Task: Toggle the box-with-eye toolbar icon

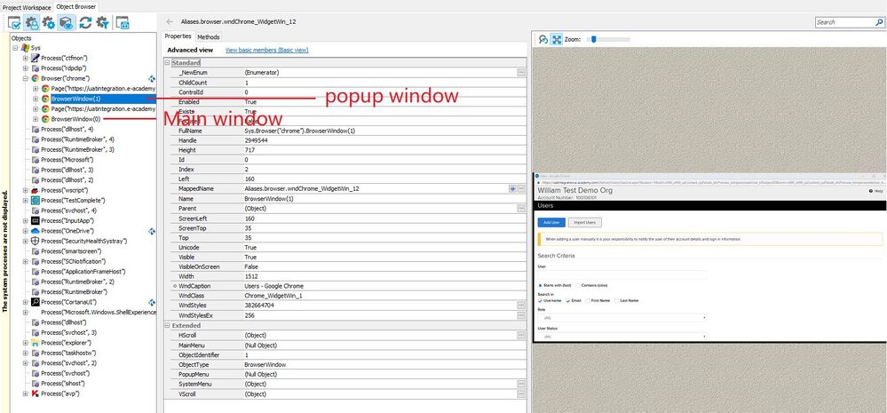Action: tap(67, 22)
